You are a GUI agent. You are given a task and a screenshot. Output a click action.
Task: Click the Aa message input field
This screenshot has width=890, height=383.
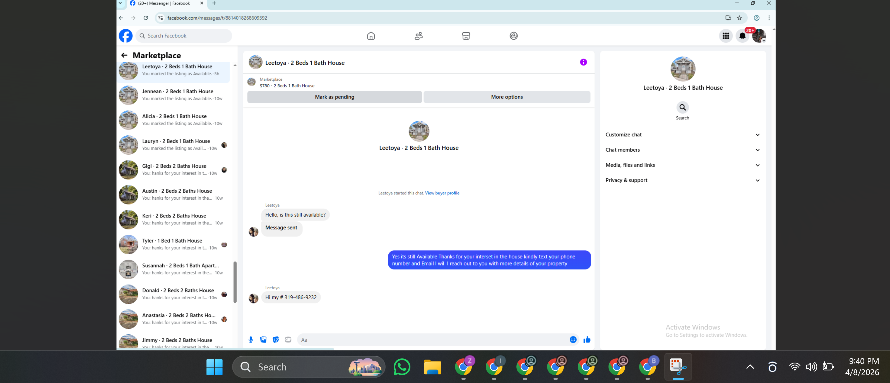click(x=432, y=340)
